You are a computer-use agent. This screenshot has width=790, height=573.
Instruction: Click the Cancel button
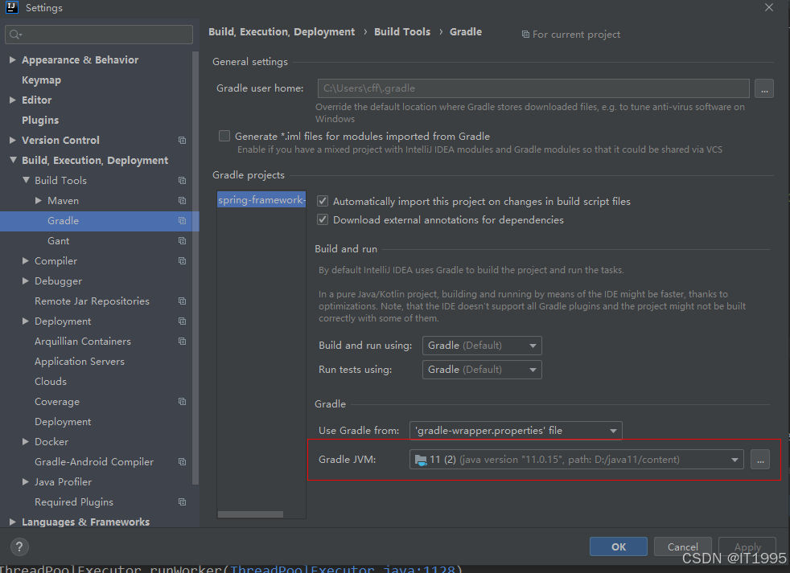(x=683, y=546)
